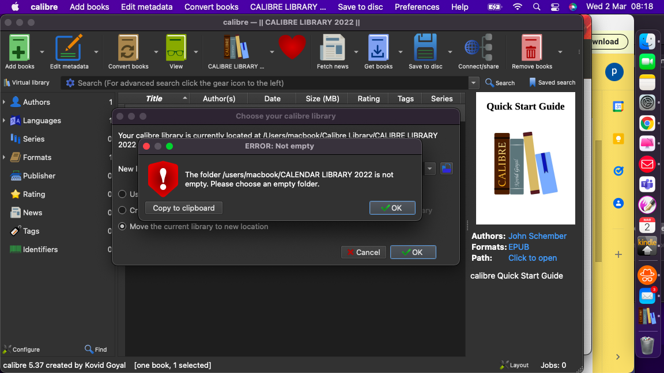The width and height of the screenshot is (664, 373).
Task: Open the calibre application menu
Action: pyautogui.click(x=44, y=7)
